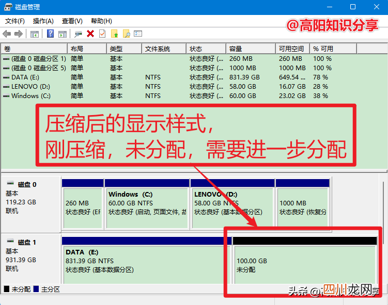
Task: Toggle the console tree toolbar icon
Action: click(35, 34)
